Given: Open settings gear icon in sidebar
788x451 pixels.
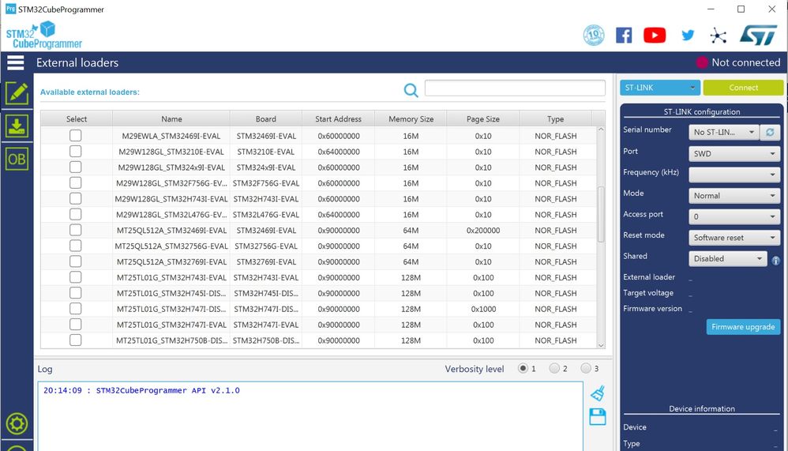Looking at the screenshot, I should tap(17, 424).
